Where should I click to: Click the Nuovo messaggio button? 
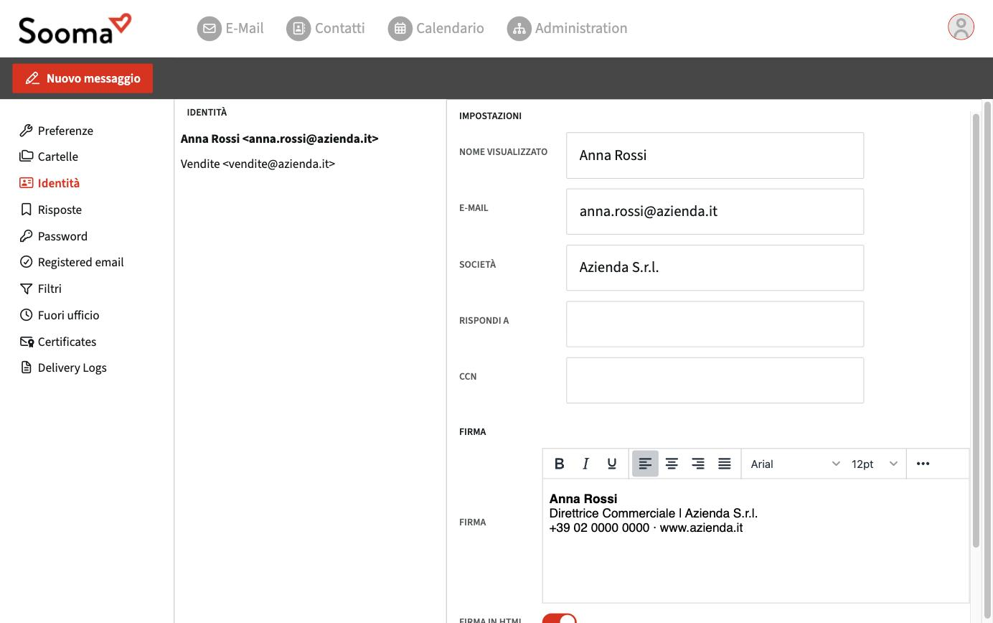click(x=83, y=78)
